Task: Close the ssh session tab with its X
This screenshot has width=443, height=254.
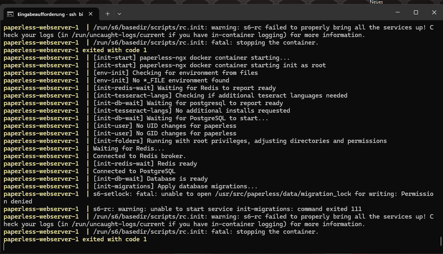Action: 90,14
